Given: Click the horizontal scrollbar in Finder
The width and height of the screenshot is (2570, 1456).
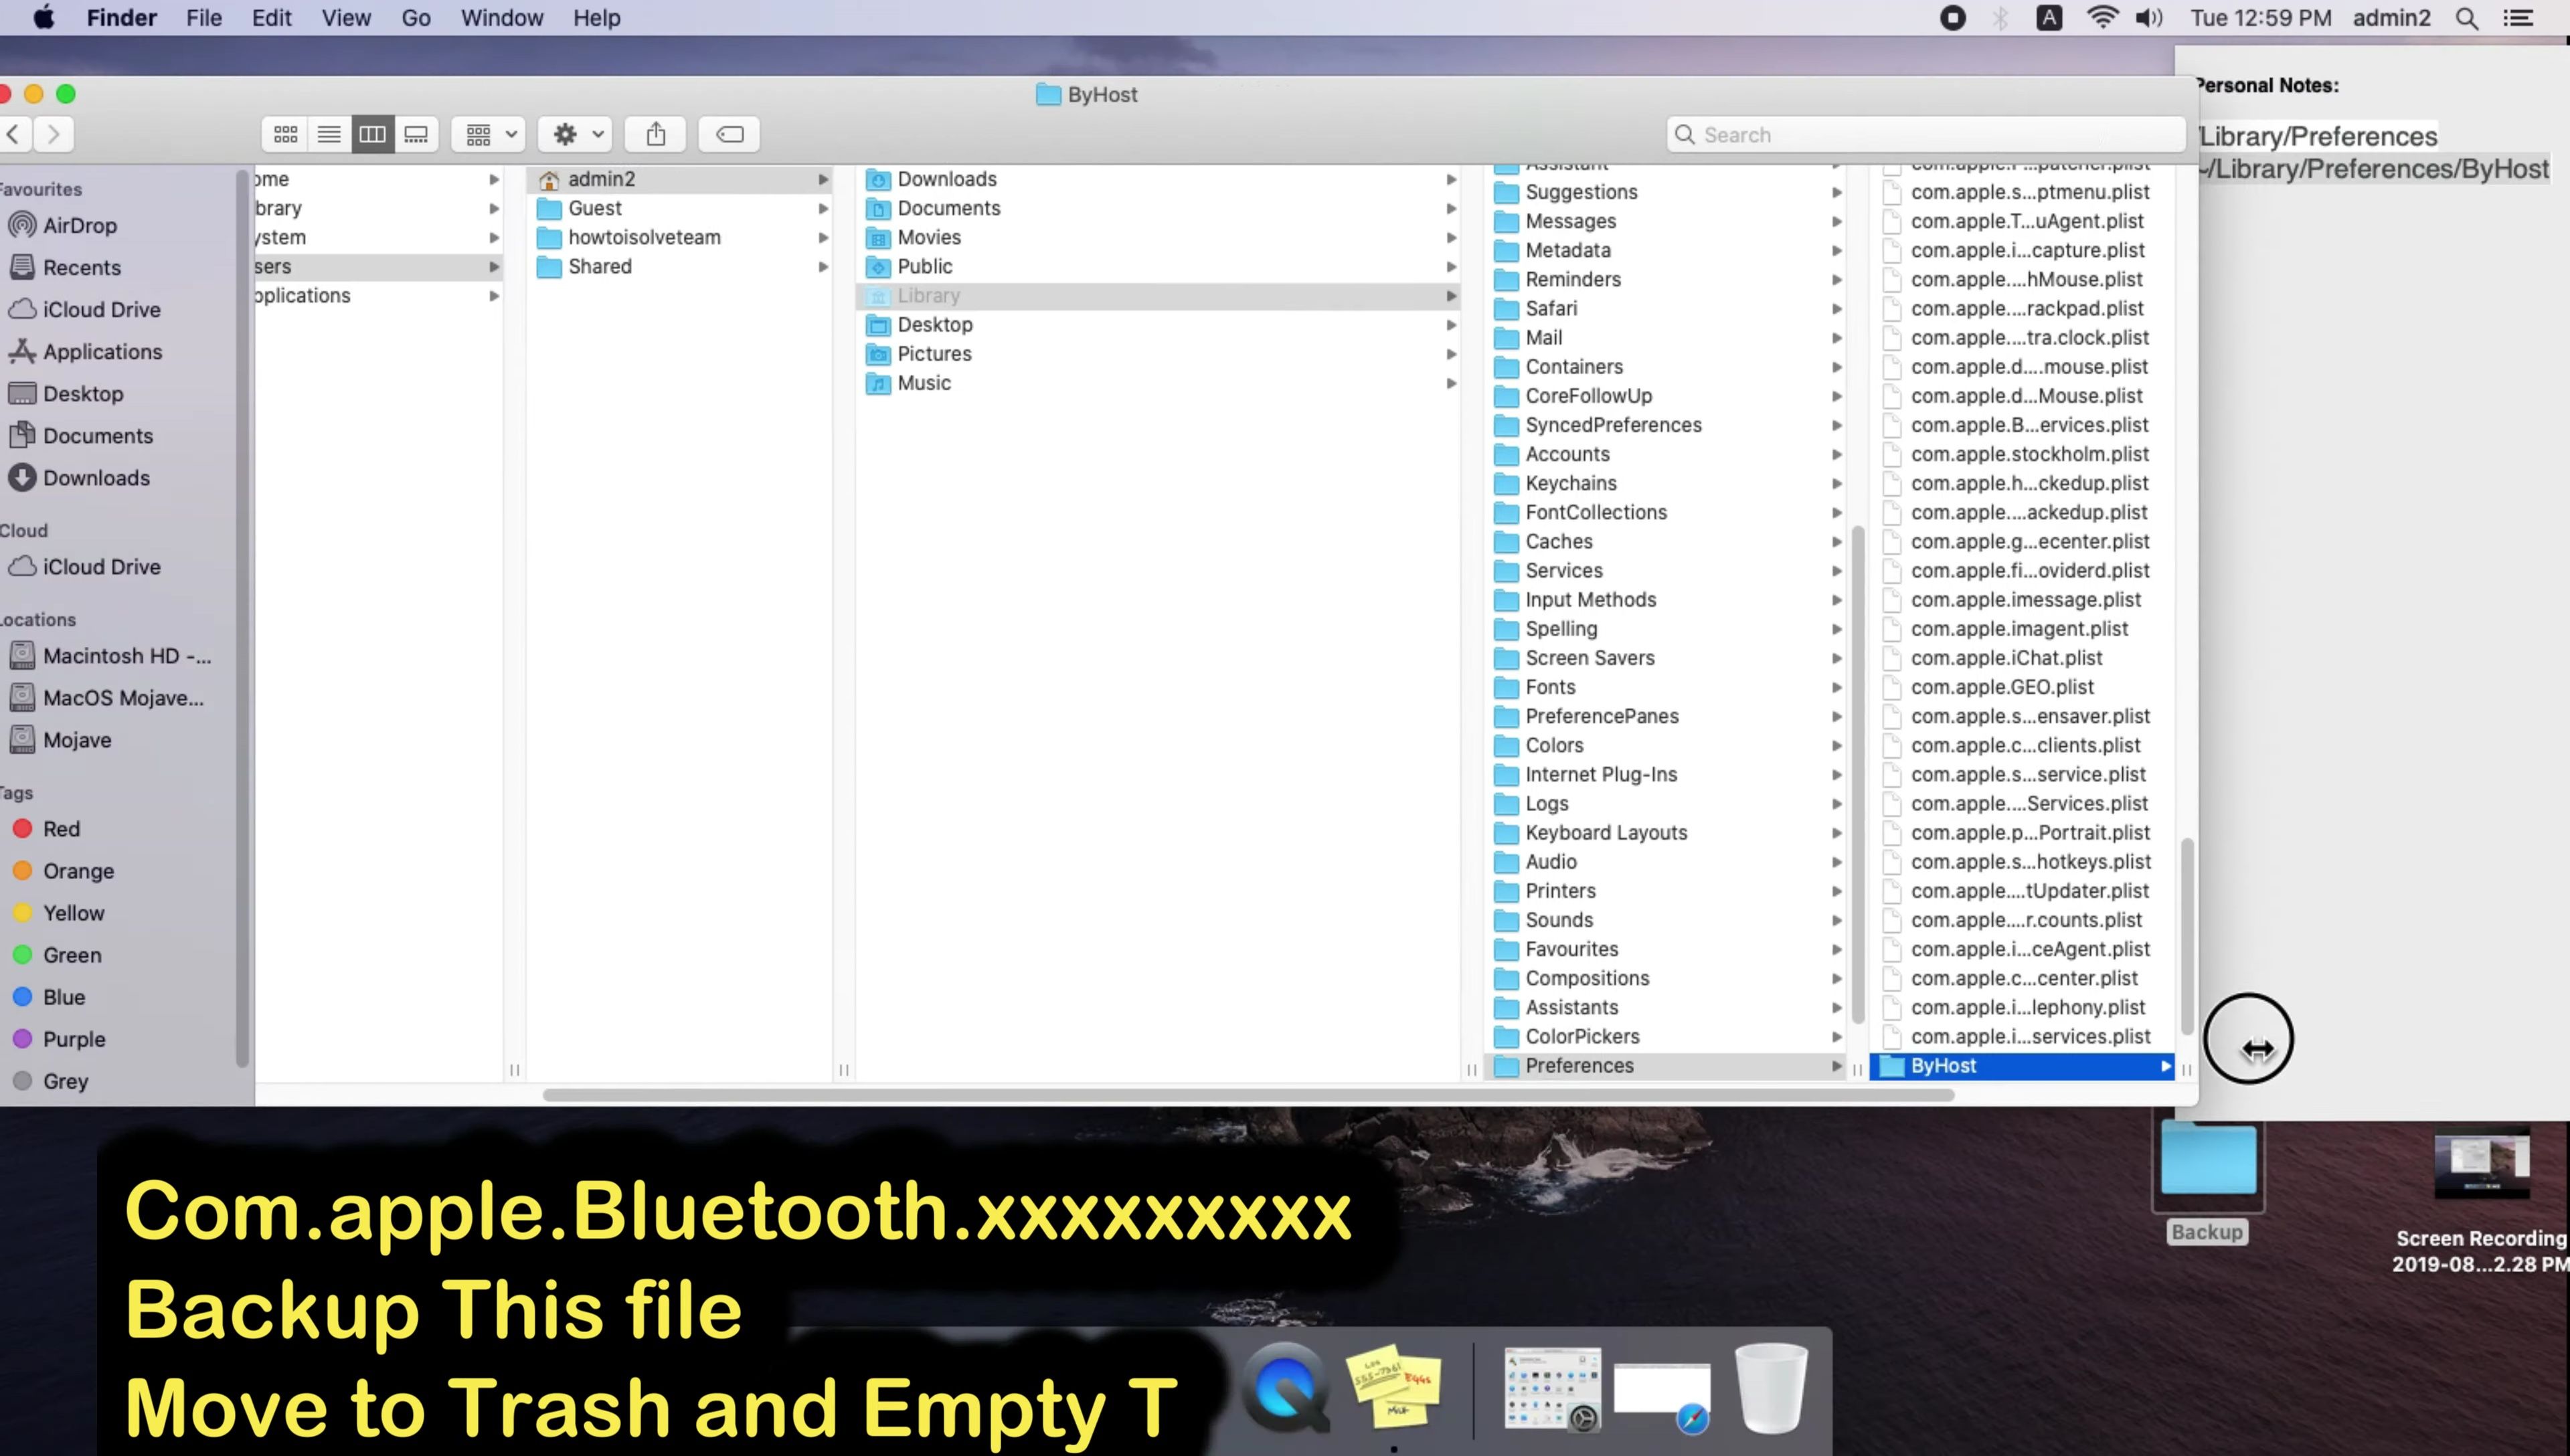Looking at the screenshot, I should pyautogui.click(x=1248, y=1095).
